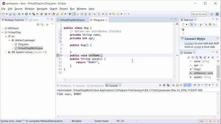
Task: Click the New wizard toolbar icon
Action: click(3, 14)
